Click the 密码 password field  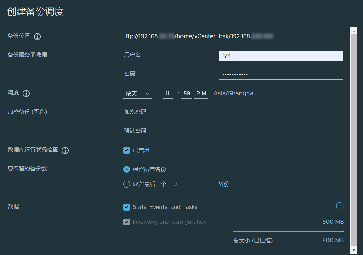[281, 74]
